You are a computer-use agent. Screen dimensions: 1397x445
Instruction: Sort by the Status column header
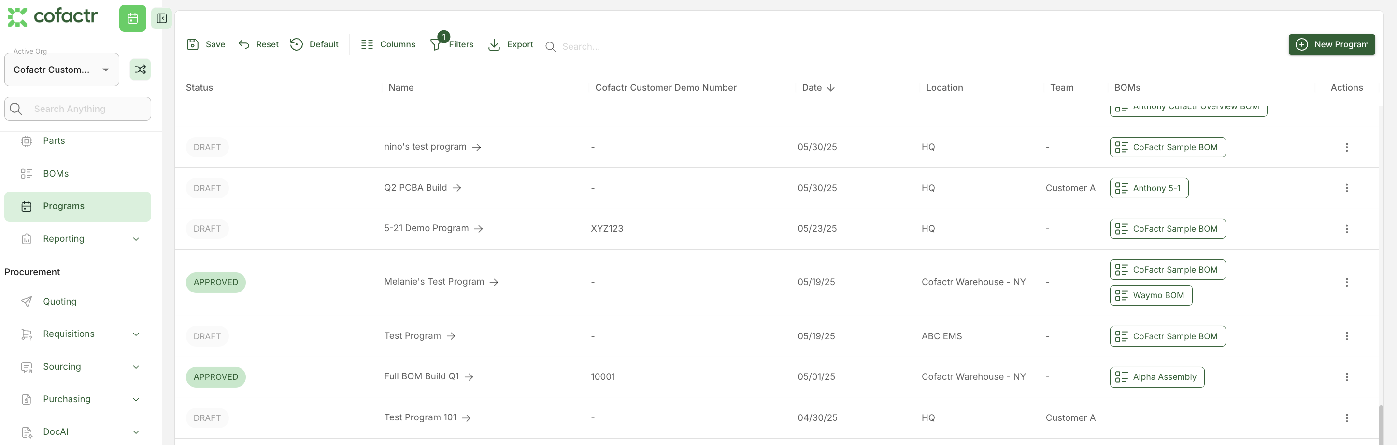pos(199,88)
